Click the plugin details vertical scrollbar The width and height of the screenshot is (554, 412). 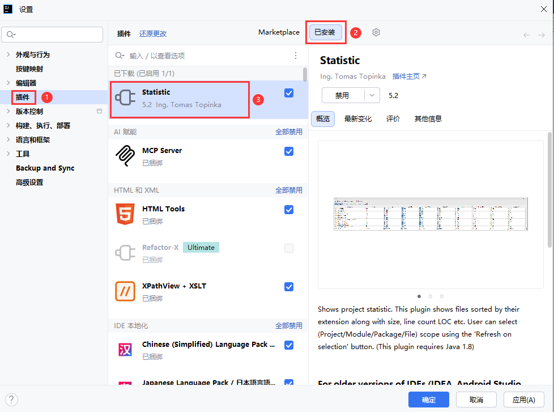(x=549, y=190)
